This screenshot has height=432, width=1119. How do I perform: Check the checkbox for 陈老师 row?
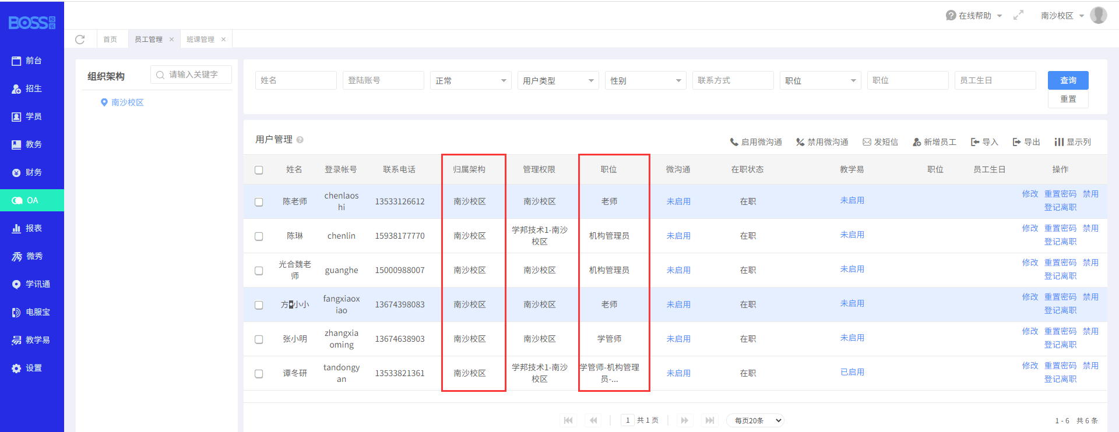[259, 202]
